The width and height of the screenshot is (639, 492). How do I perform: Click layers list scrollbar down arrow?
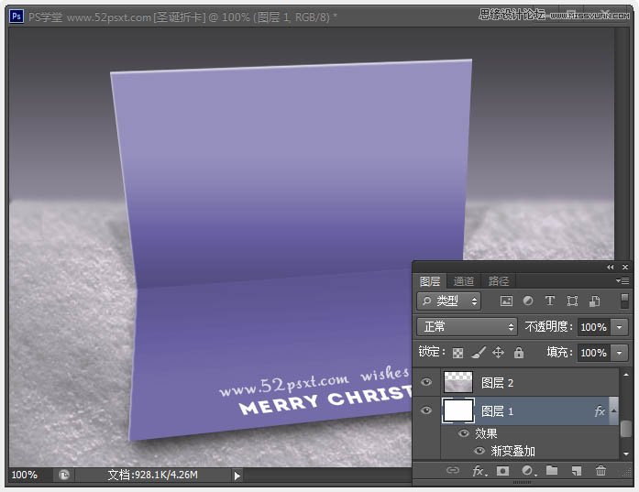(626, 454)
